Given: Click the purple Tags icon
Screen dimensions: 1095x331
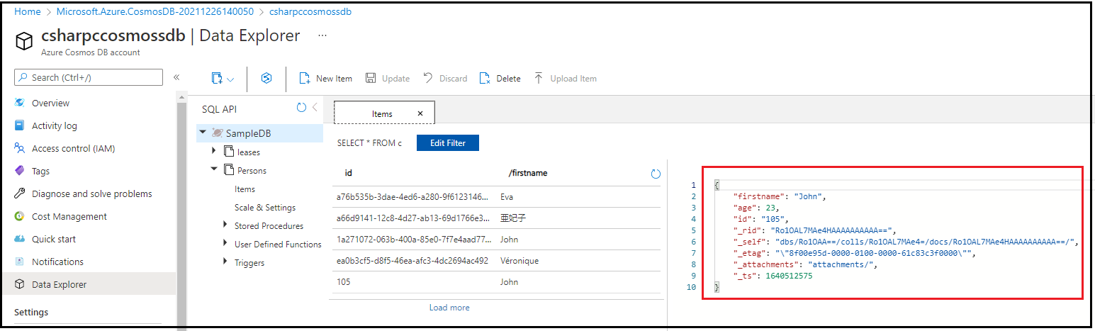Looking at the screenshot, I should [x=20, y=171].
